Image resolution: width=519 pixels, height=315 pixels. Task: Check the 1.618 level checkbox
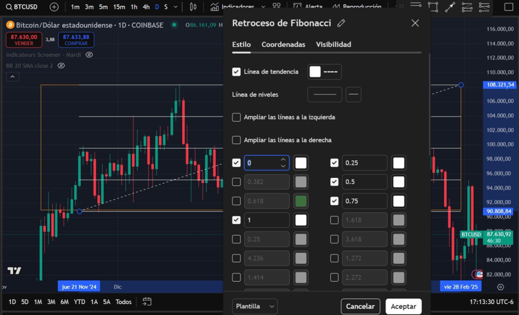(335, 220)
